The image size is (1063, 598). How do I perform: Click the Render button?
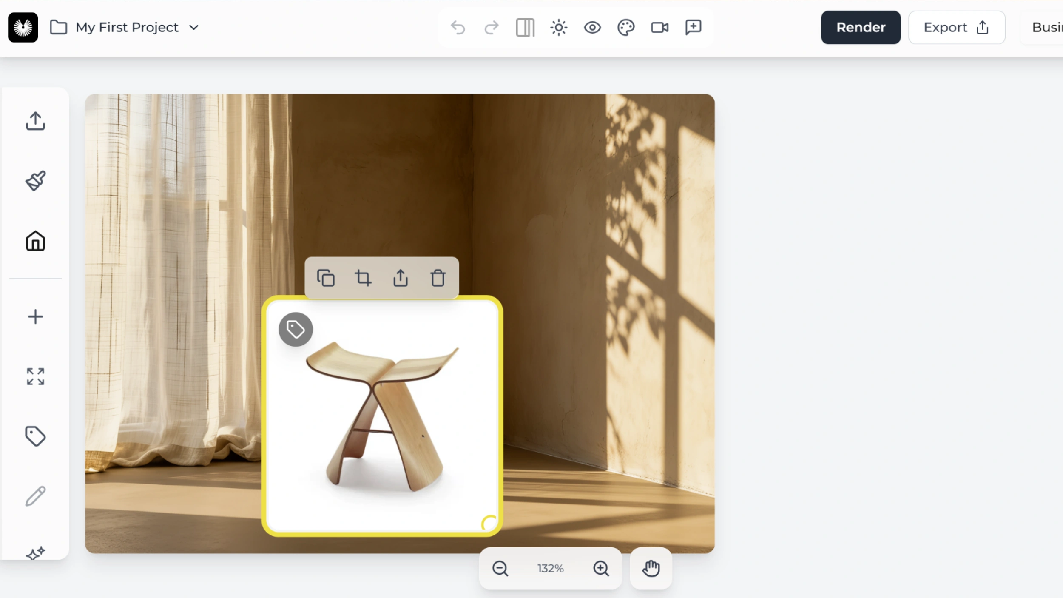click(x=861, y=28)
